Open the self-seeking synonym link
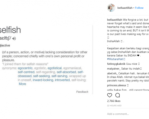 (42, 76)
